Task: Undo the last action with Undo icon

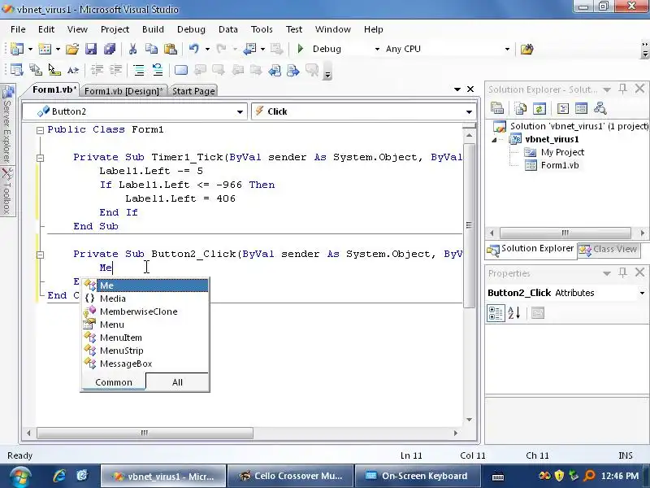Action: coord(194,49)
